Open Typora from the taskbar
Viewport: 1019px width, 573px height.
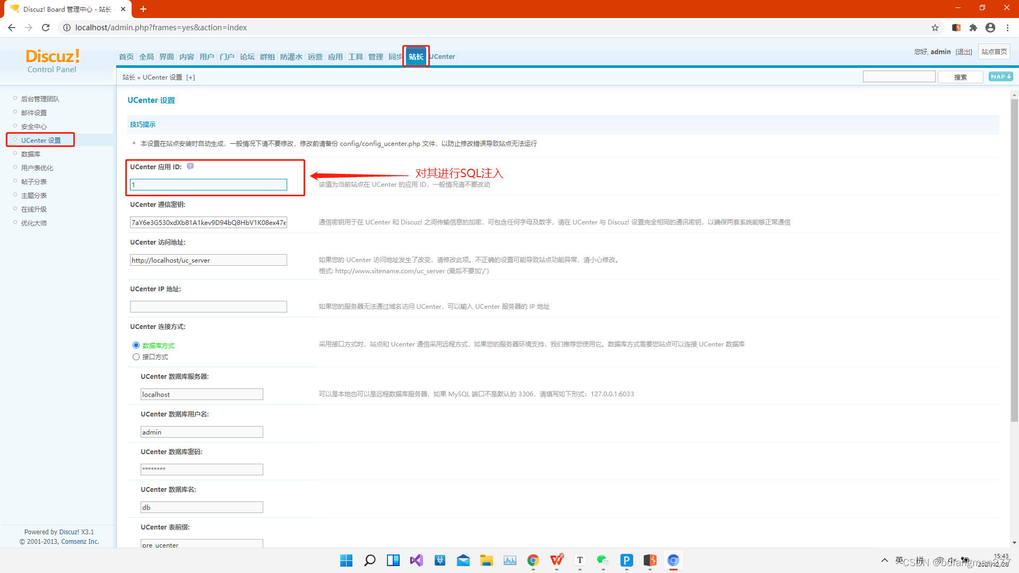pos(580,560)
